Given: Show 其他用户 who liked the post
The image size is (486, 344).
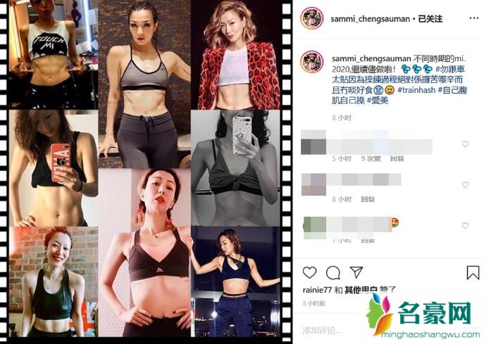Looking at the screenshot, I should (x=361, y=290).
